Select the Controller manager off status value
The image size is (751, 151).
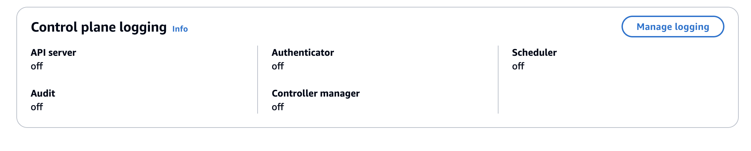(278, 107)
